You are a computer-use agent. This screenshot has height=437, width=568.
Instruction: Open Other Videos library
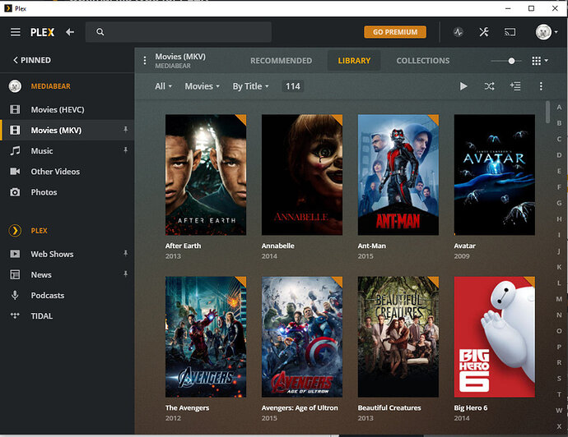pos(55,172)
